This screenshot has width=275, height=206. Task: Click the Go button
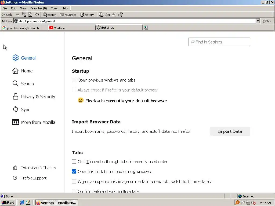point(267,21)
